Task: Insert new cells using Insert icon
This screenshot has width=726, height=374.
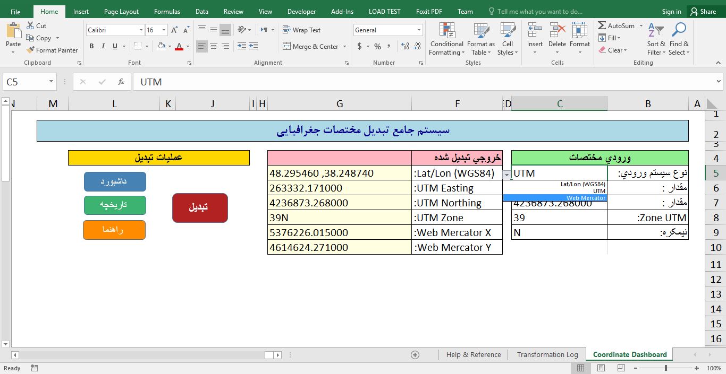Action: [534, 32]
